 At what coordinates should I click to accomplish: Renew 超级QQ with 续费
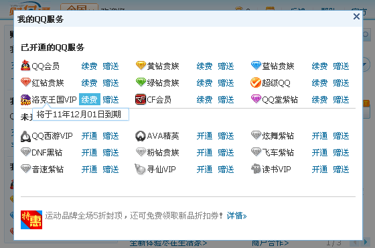click(x=320, y=83)
